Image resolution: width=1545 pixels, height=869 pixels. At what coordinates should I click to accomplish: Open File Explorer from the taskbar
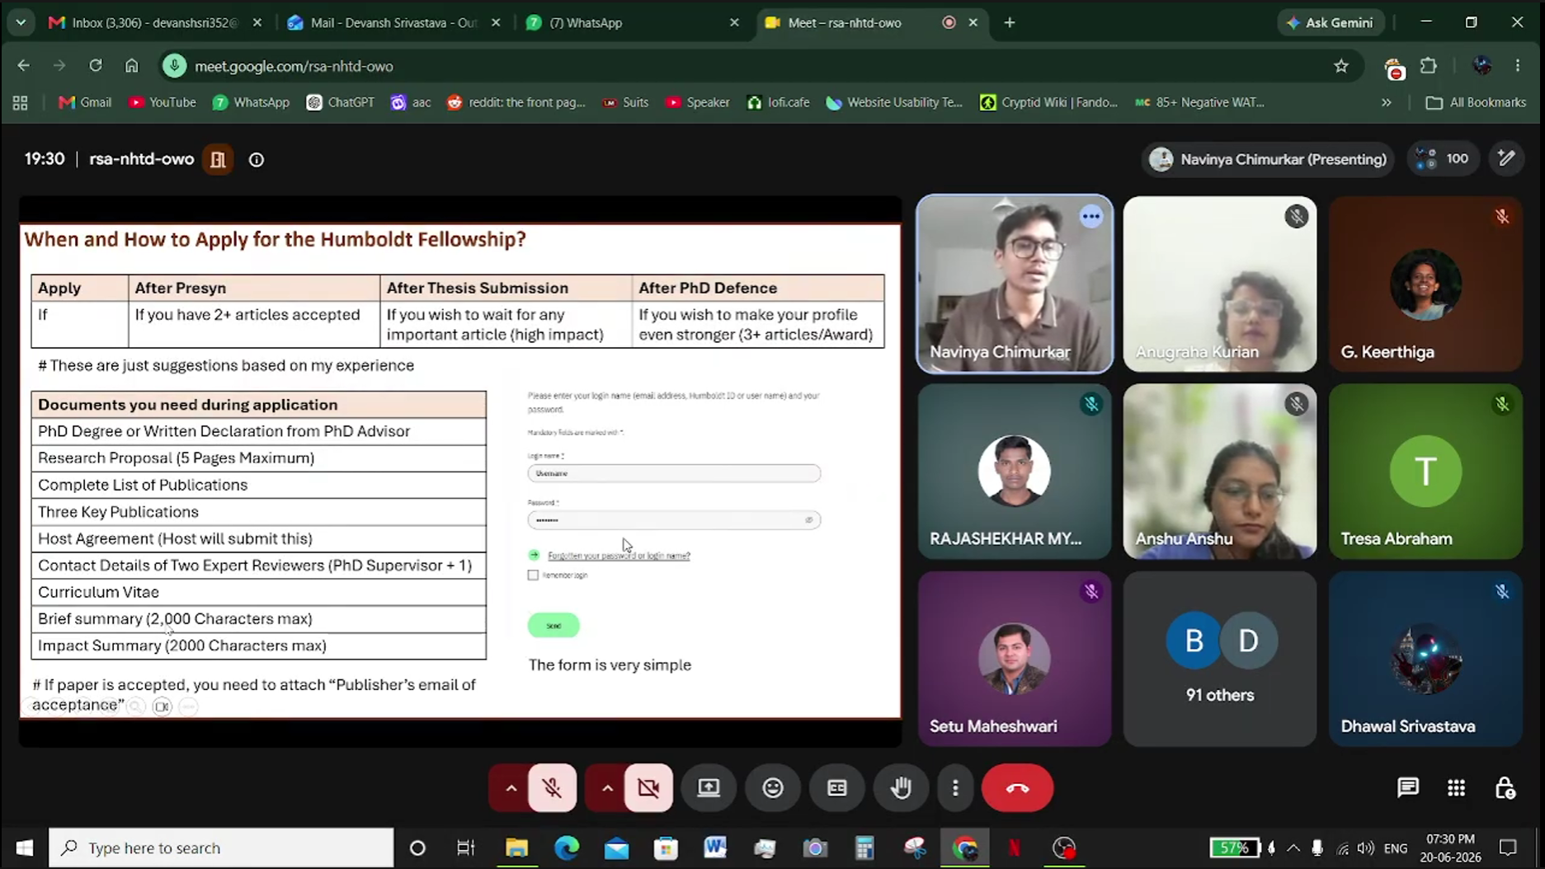517,848
